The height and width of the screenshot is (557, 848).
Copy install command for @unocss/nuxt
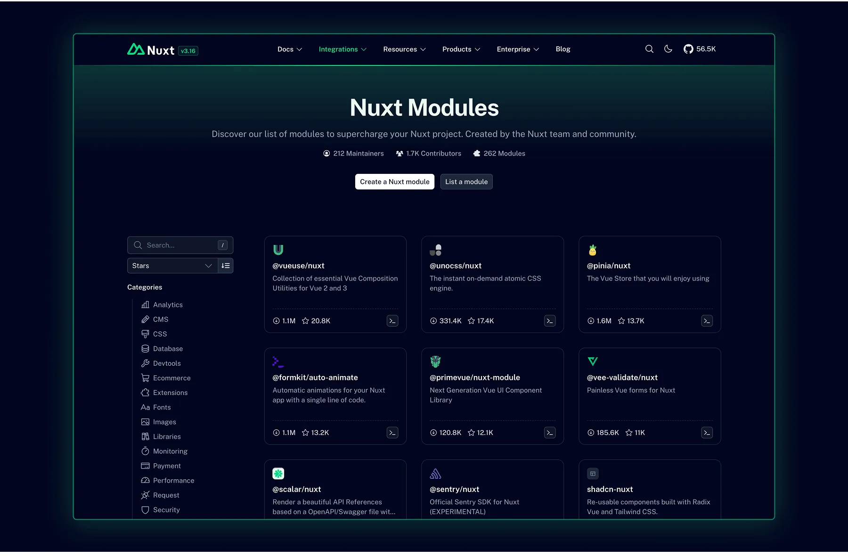(550, 321)
